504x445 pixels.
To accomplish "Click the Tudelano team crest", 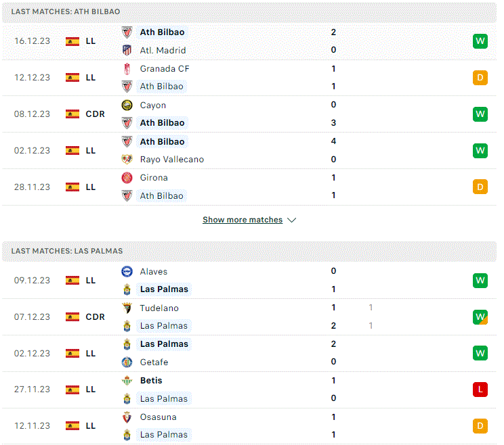I will (127, 308).
